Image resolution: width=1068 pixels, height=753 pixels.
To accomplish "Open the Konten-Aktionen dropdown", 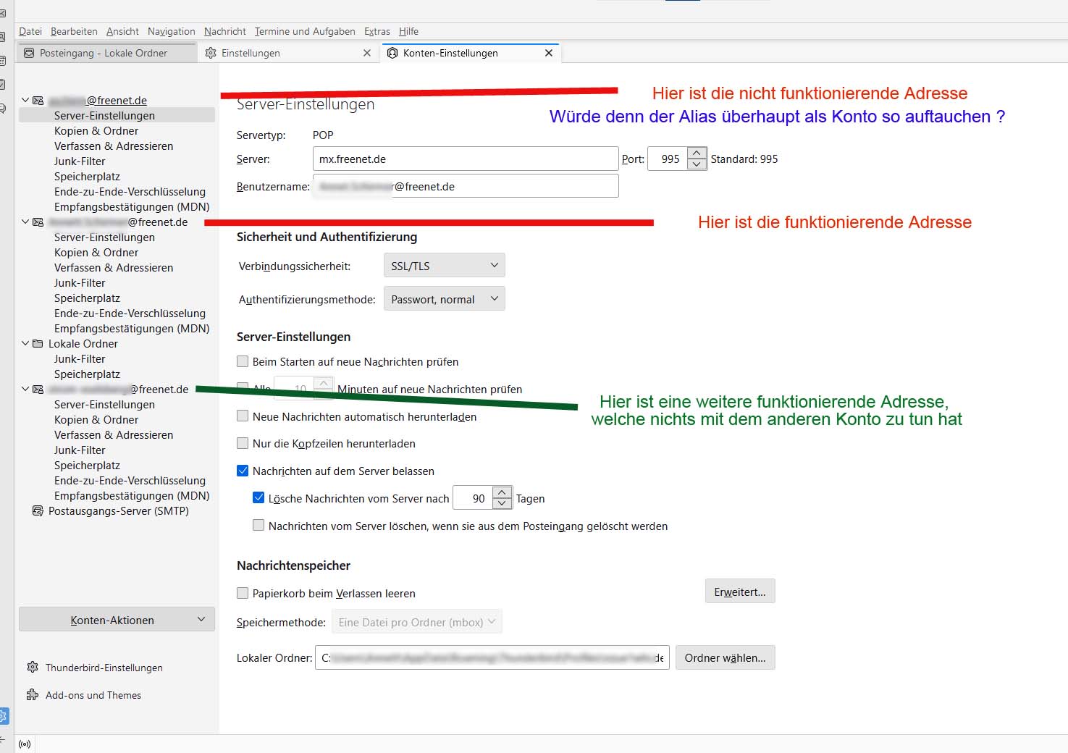I will point(117,620).
